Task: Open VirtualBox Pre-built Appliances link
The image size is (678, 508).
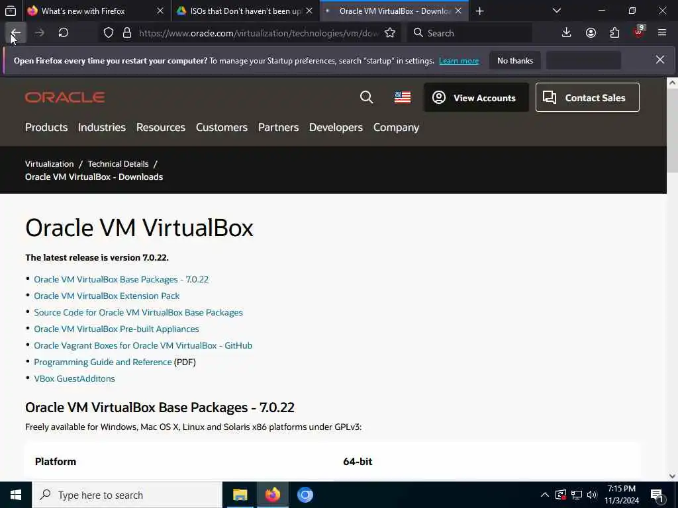Action: [117, 329]
